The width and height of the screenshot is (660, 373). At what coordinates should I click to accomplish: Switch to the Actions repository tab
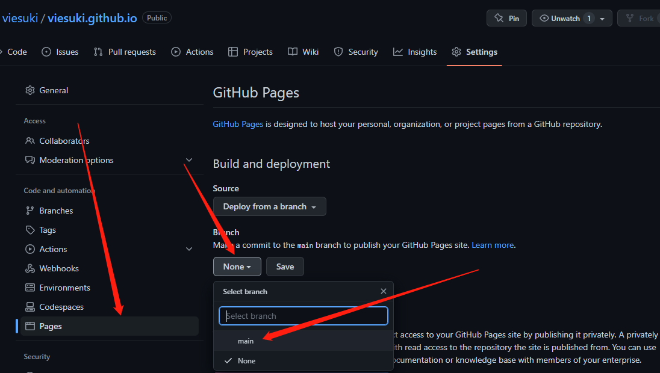[192, 52]
